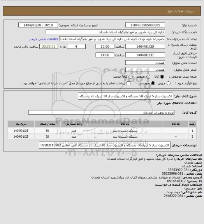This screenshot has width=204, height=224.
Task: Click the response deadline date 1404/01/25 field
Action: 145,47
